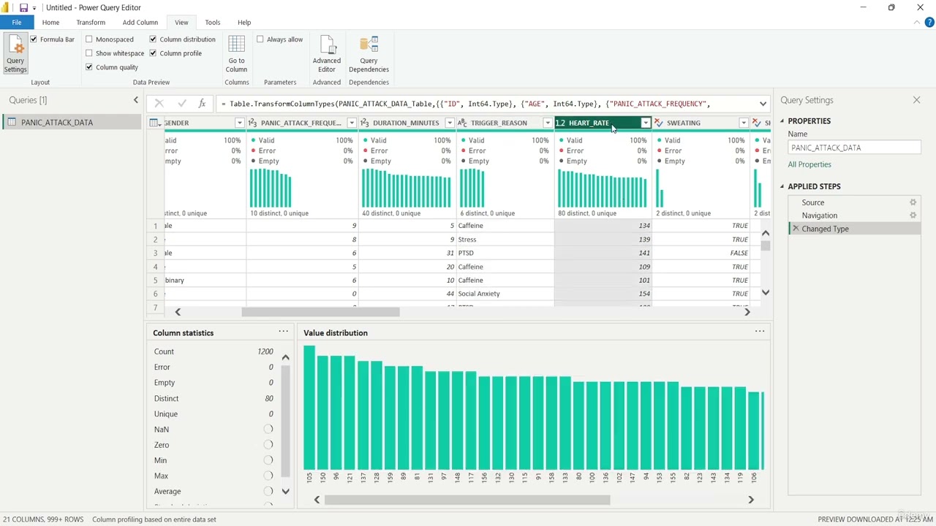The width and height of the screenshot is (936, 526).
Task: Open TRIGGER_REASON filter dropdown
Action: (548, 123)
